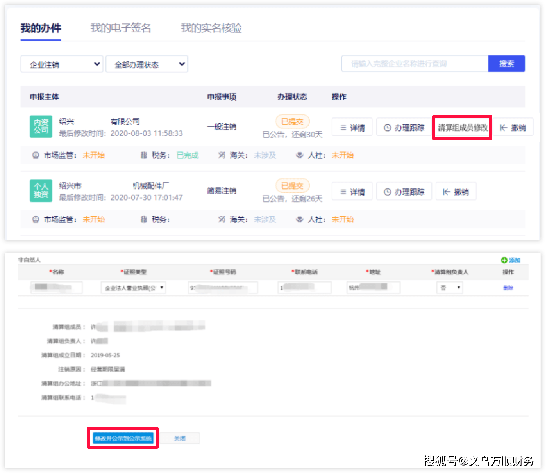
Task: Open the 证照类型 dropdown
Action: 133,288
